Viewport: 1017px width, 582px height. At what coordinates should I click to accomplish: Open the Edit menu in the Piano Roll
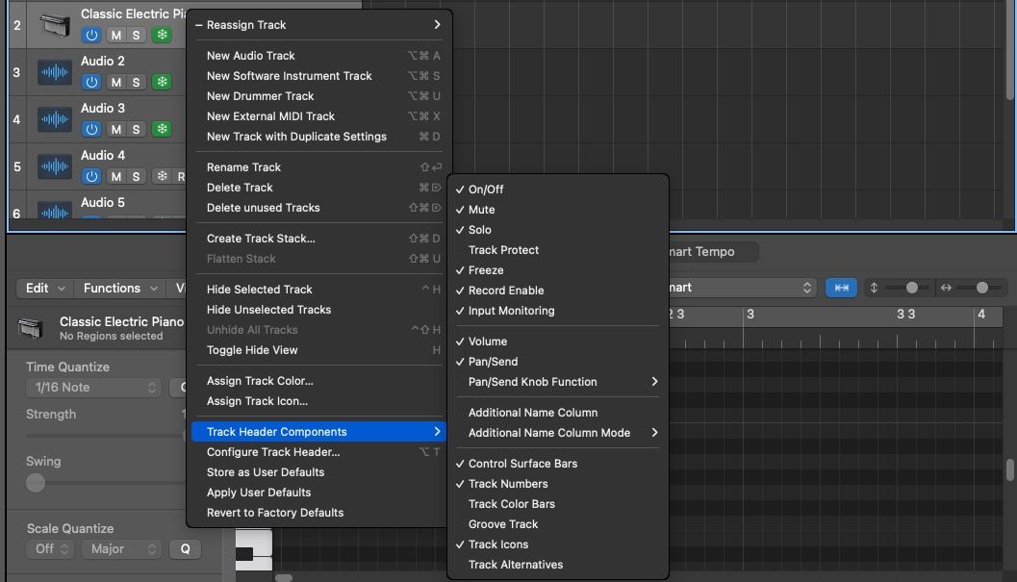click(43, 287)
